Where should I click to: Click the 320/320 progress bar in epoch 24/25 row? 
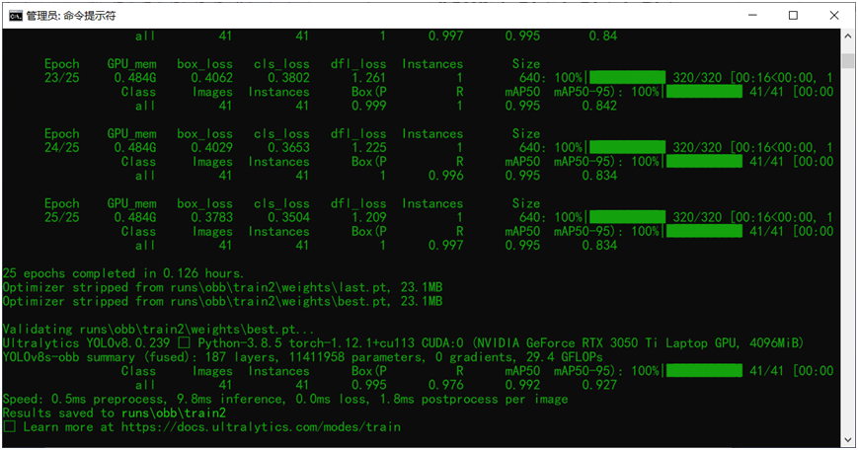point(627,148)
